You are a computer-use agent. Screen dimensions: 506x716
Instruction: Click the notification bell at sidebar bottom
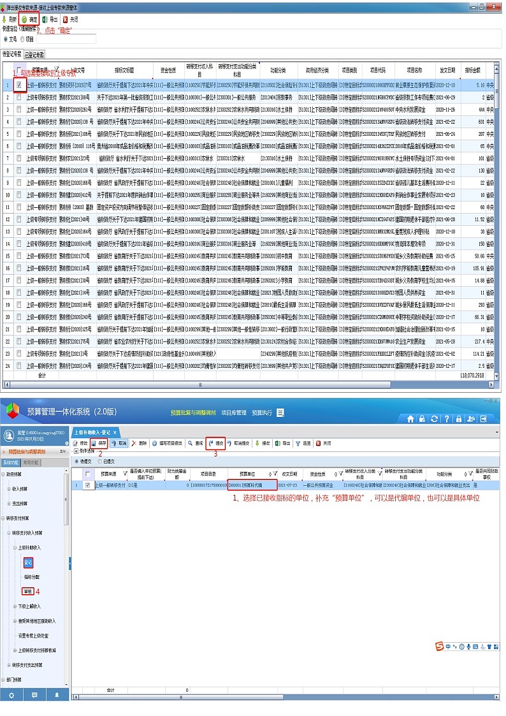(57, 694)
